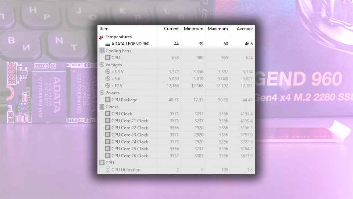Sort by the Item column header

[127, 29]
